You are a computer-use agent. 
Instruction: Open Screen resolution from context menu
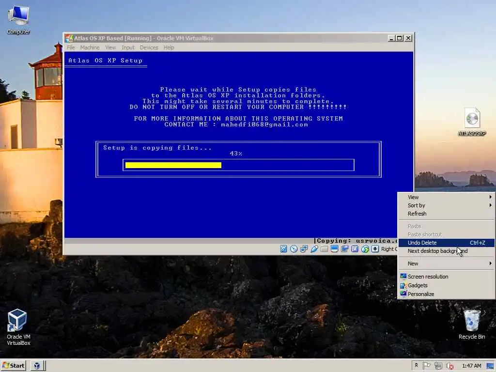[446, 277]
